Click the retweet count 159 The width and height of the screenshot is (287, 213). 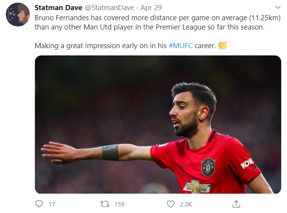(x=119, y=204)
